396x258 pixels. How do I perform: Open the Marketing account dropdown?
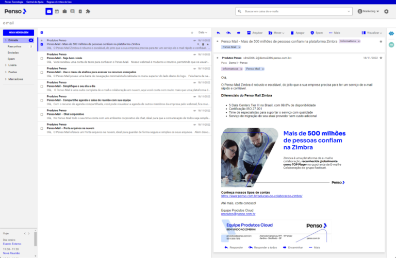[371, 11]
